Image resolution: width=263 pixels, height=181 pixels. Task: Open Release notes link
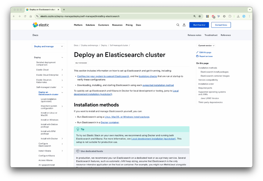194,35
